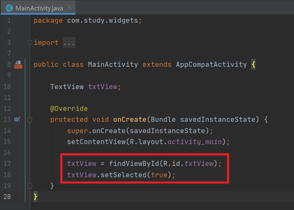Screen dimensions: 294x210
Task: Click the true literal on line 18
Action: click(x=159, y=175)
